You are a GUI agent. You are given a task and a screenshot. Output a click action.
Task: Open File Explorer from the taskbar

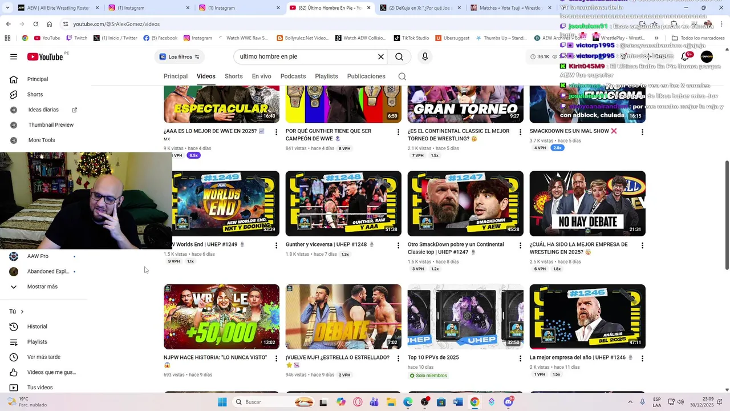[391, 402]
